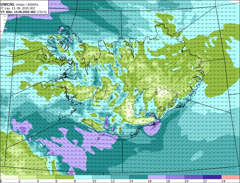Click the legend scale number '20'
Viewport: 240px width, 183px height.
pyautogui.click(x=186, y=181)
